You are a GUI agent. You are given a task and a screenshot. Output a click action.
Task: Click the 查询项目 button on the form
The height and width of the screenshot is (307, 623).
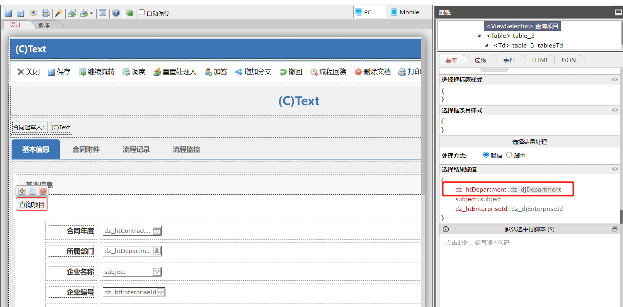click(x=32, y=204)
